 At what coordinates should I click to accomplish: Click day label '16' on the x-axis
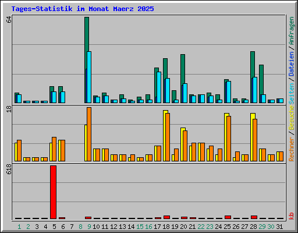coord(148,227)
